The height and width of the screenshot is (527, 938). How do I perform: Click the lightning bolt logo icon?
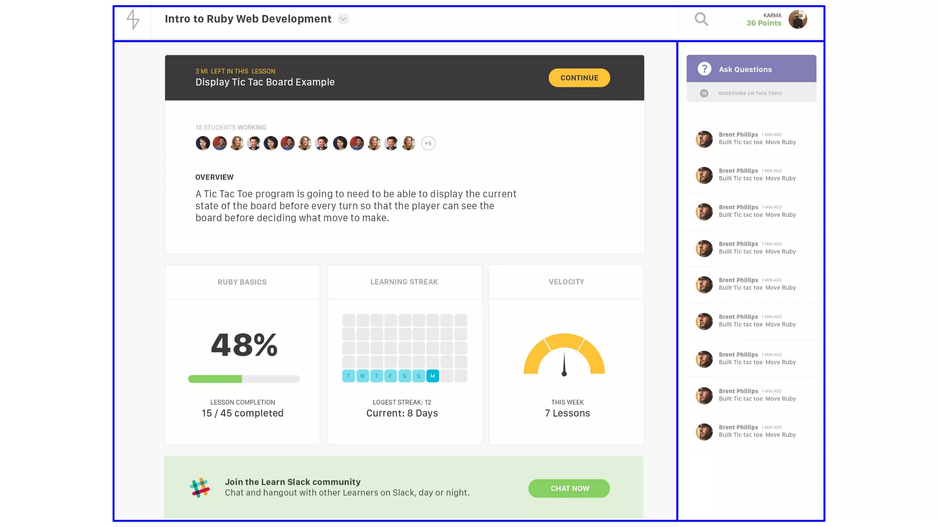pyautogui.click(x=133, y=19)
